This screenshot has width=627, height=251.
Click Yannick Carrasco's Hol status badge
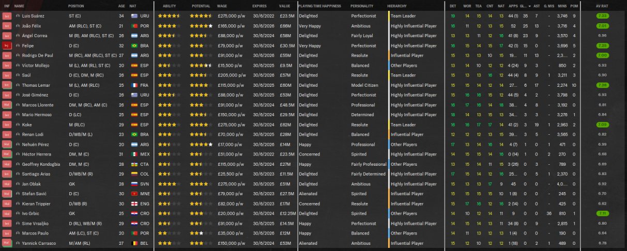pos(7,243)
